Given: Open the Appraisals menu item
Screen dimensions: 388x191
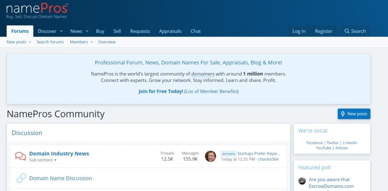Looking at the screenshot, I should (x=170, y=31).
